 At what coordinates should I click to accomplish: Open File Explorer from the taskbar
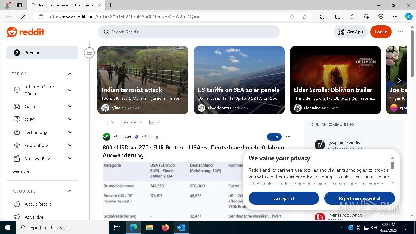click(x=149, y=227)
